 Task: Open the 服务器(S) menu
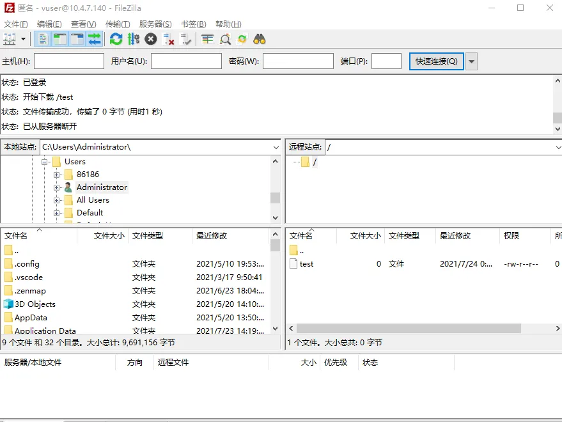click(155, 24)
